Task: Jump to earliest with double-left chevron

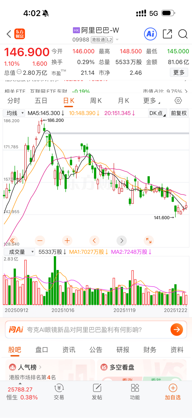Action: tap(13, 241)
